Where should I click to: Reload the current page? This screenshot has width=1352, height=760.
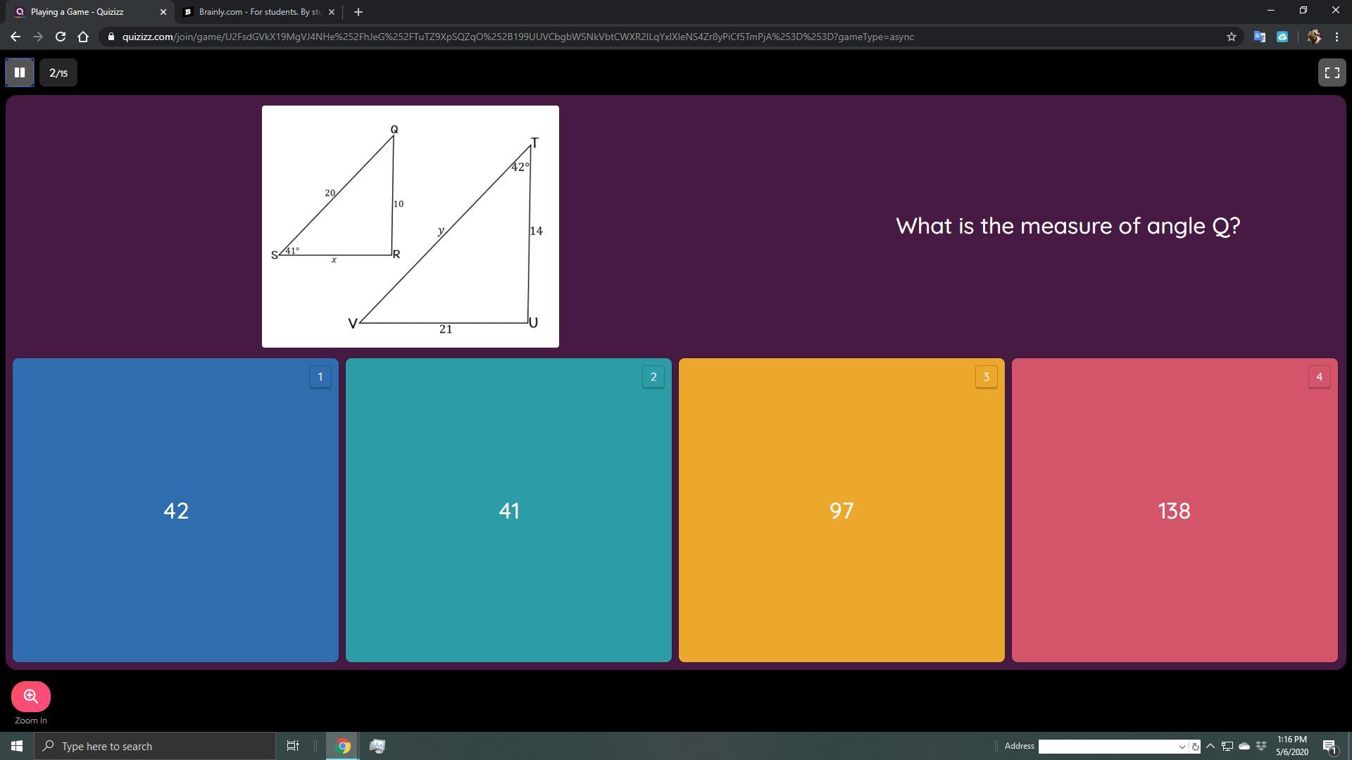click(61, 37)
